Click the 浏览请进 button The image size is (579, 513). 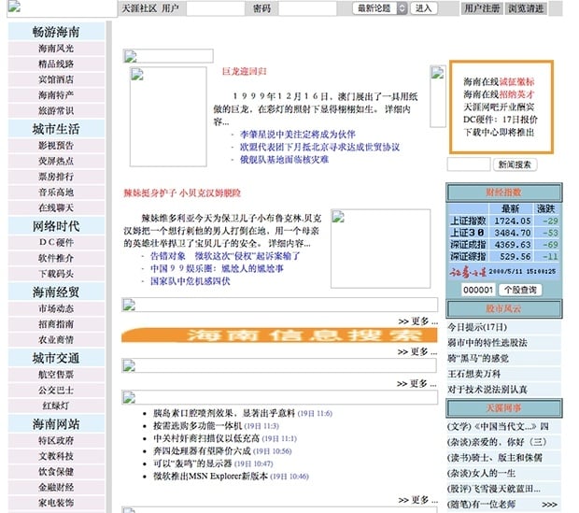[x=526, y=8]
